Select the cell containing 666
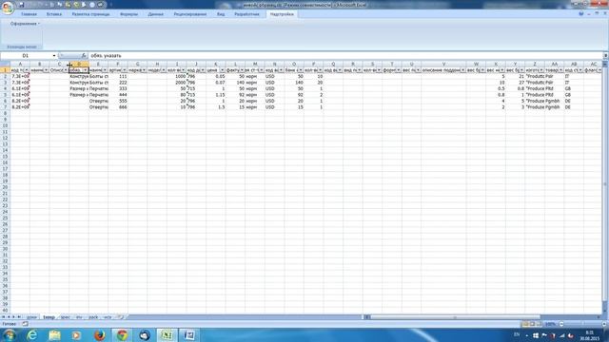Screen dimensions: 609x342 point(118,107)
